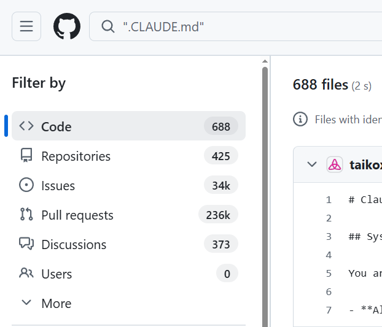
Task: Click the info icon beside Files notice
Action: pos(300,119)
